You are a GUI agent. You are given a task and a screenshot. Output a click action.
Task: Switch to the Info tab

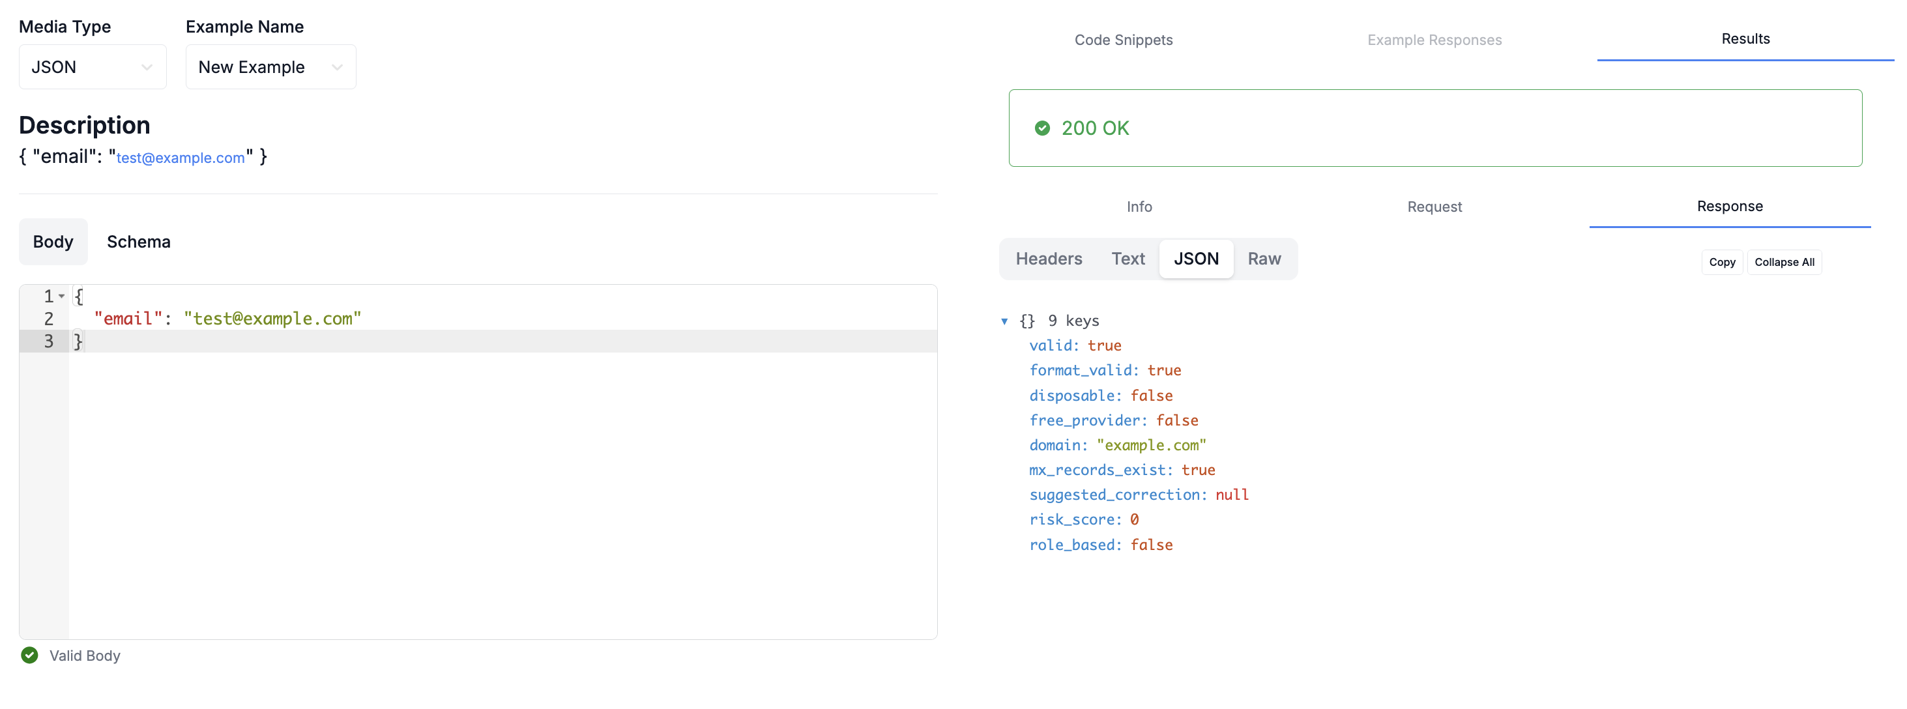[1139, 207]
